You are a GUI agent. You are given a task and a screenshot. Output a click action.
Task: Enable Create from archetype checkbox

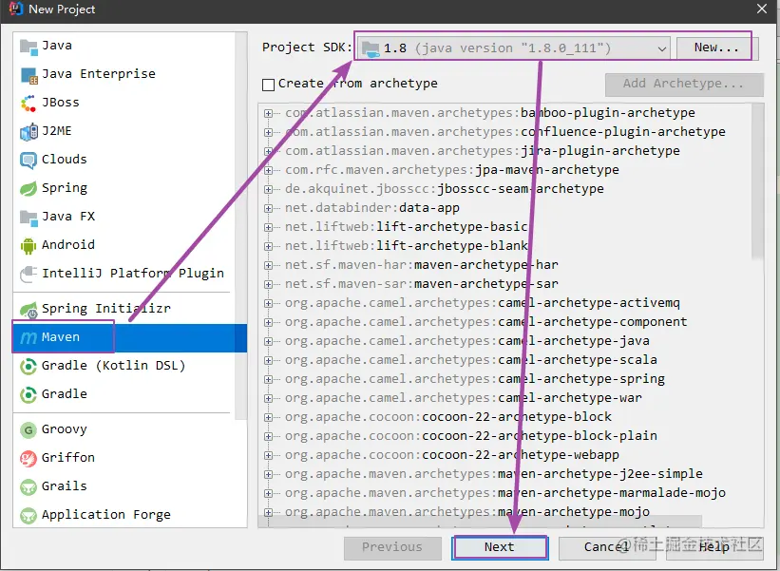(x=268, y=85)
